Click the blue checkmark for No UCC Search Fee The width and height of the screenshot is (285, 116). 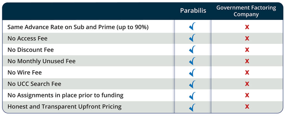pos(192,84)
